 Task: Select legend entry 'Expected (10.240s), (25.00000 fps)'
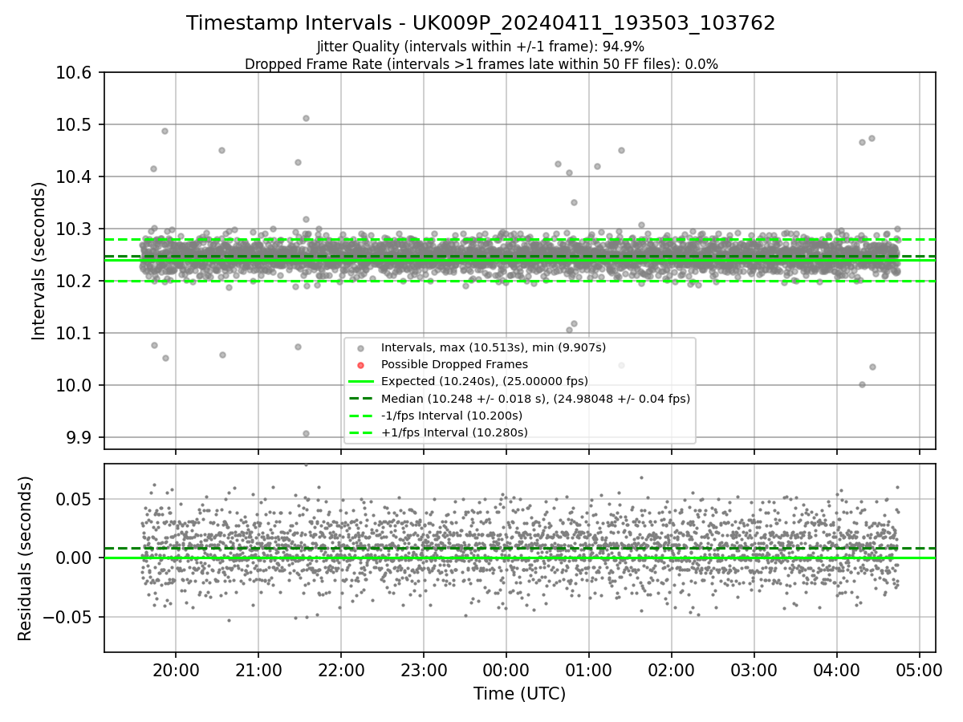(x=485, y=381)
